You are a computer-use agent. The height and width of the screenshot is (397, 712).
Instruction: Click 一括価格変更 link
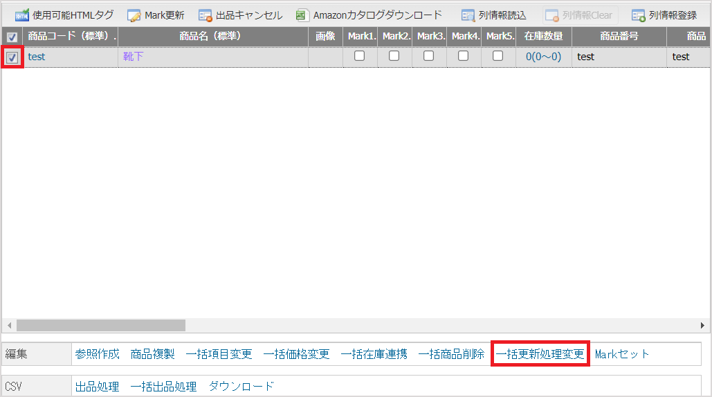tap(297, 354)
